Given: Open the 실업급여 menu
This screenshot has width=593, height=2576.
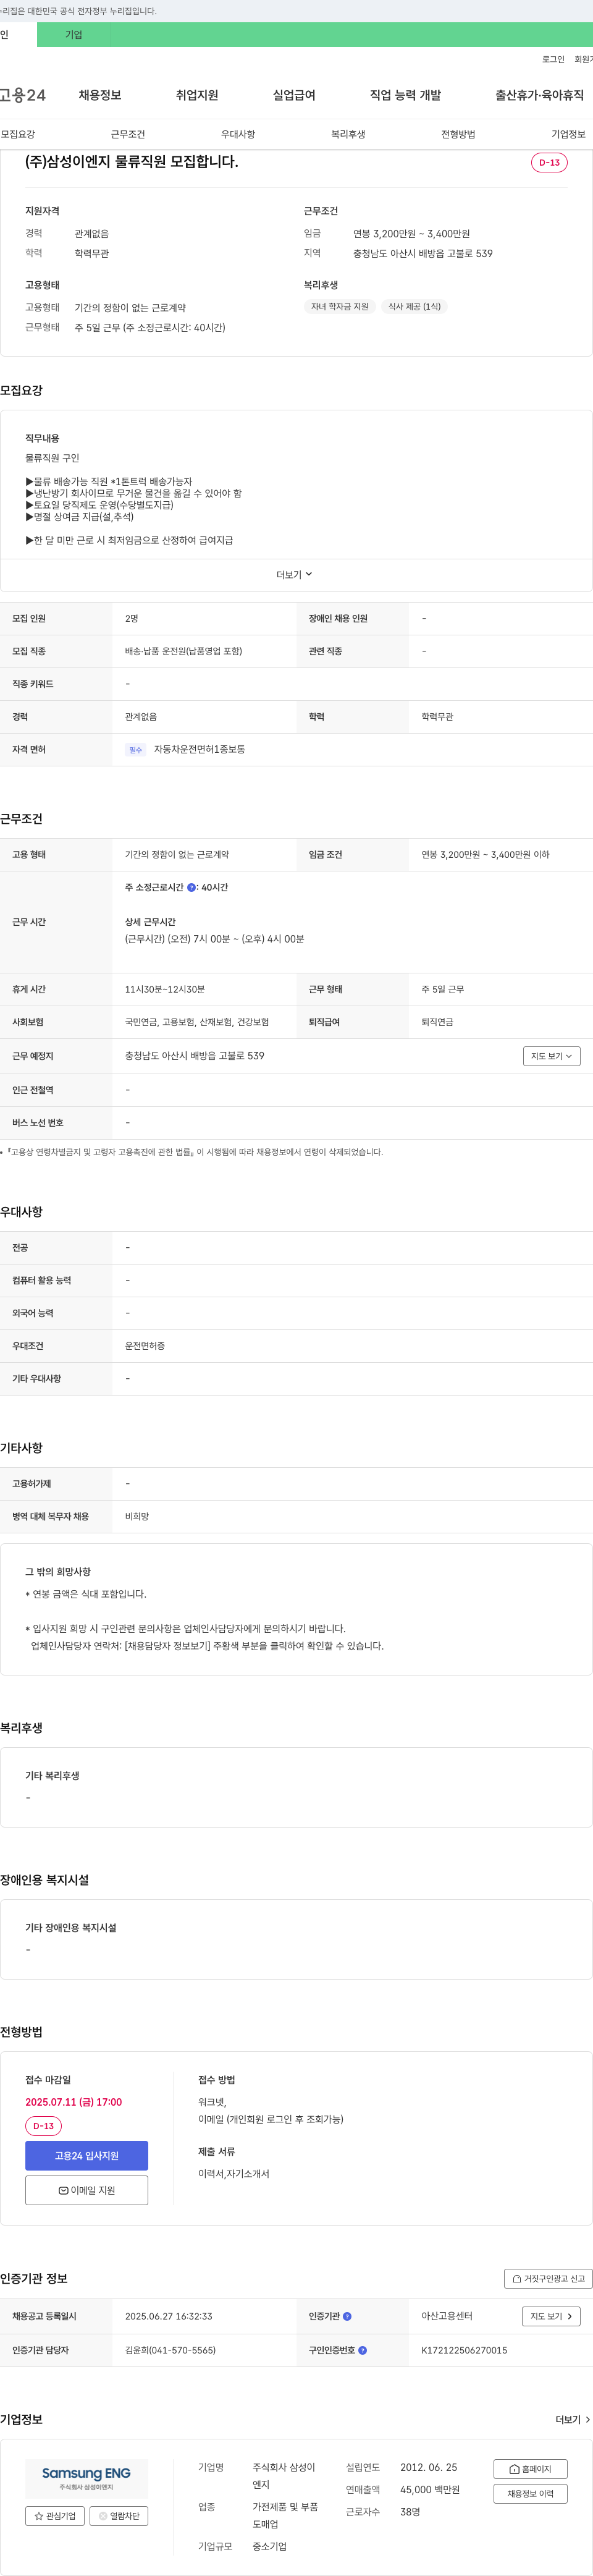Looking at the screenshot, I should (x=294, y=95).
